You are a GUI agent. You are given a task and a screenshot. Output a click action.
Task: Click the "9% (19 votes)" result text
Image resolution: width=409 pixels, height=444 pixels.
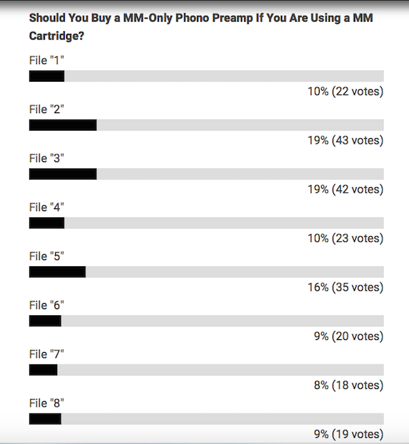[x=348, y=434]
